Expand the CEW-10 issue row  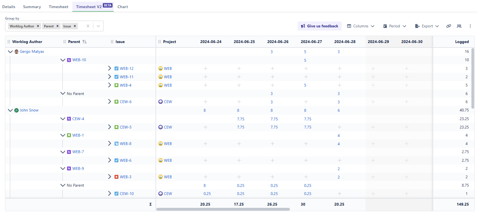[109, 193]
